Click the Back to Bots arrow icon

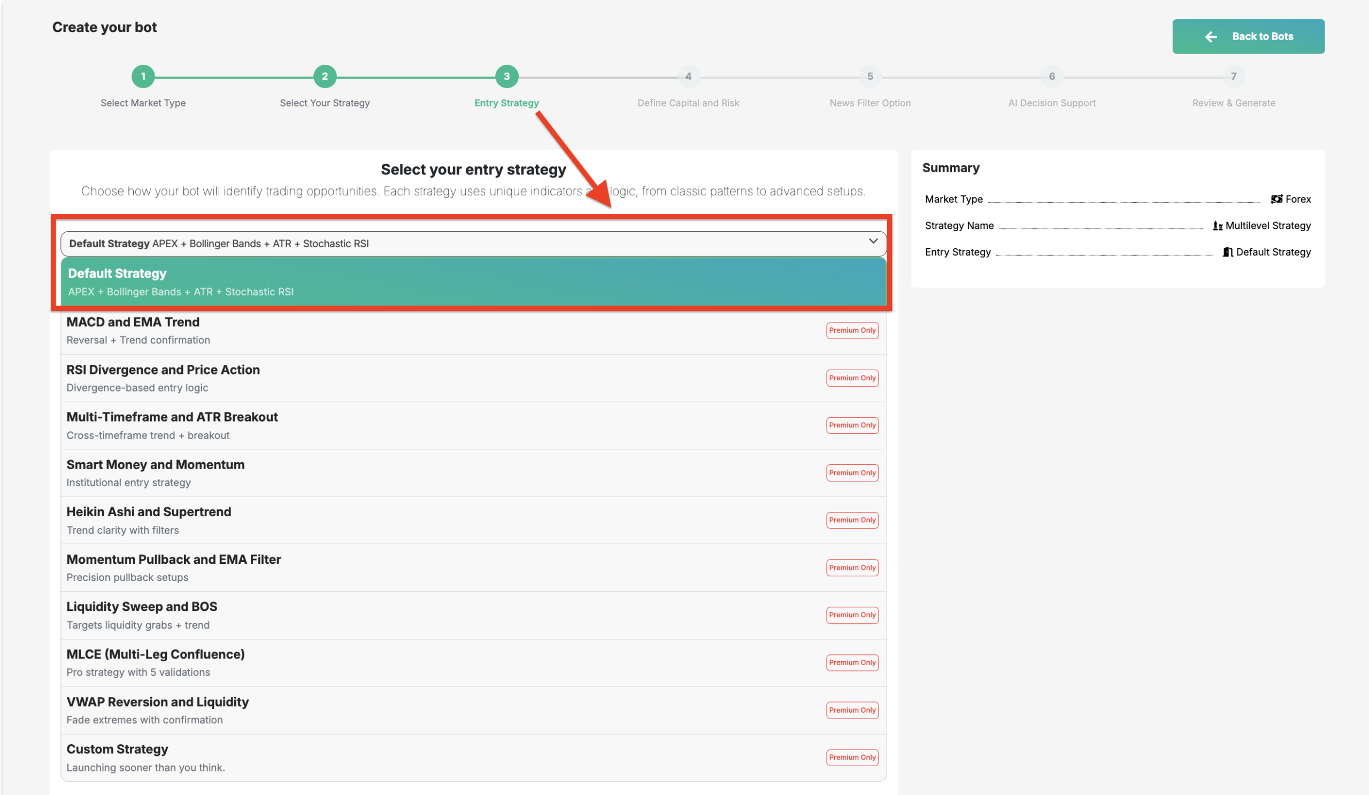pyautogui.click(x=1210, y=36)
